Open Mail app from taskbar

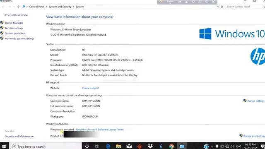click(x=129, y=146)
